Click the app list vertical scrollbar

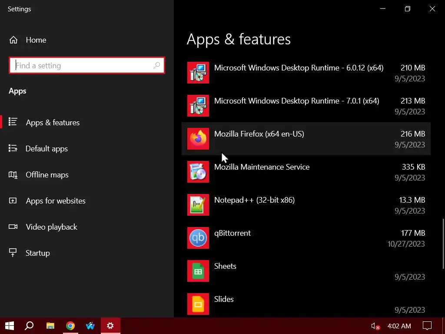443,244
